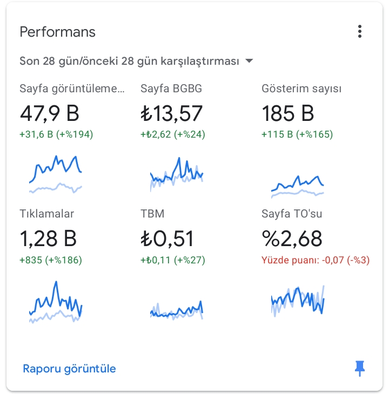Pin the Performans card with pushpin icon
This screenshot has width=389, height=394.
(x=360, y=369)
